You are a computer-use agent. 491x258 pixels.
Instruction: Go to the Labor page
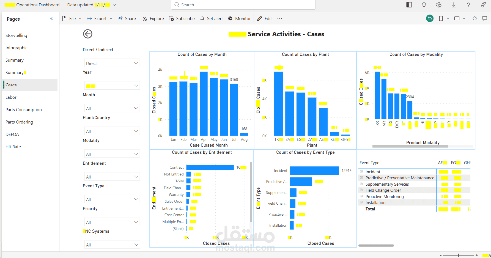click(30, 97)
